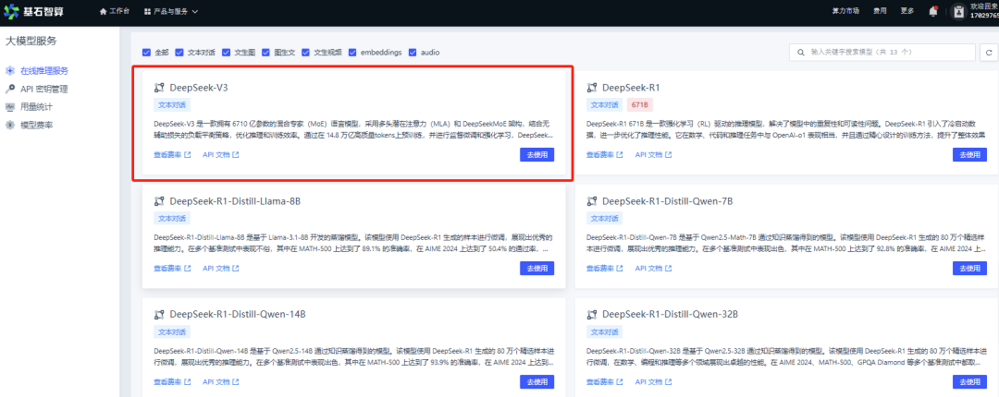Click the DeepSeek-R1-Distill-Qwen-7B title
Screen dimensions: 999x397
click(x=667, y=201)
